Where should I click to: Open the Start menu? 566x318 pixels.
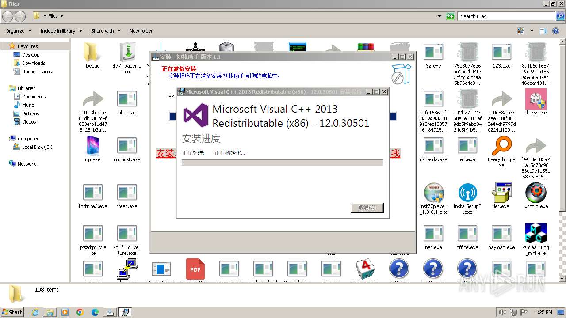click(12, 312)
